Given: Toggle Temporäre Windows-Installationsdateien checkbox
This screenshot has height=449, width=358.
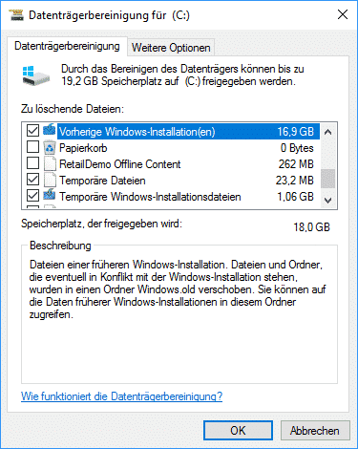Looking at the screenshot, I should point(32,196).
